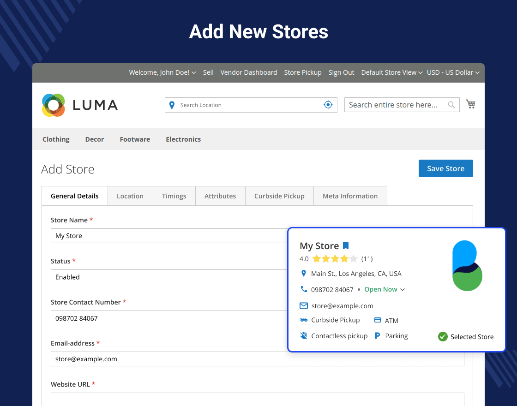
Task: Open the Timings tab
Action: pos(174,196)
